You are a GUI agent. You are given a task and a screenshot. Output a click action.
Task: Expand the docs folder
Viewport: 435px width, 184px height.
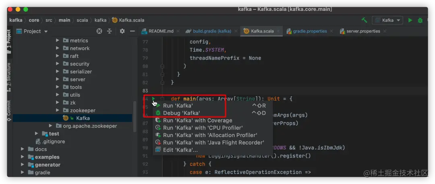[x=23, y=149]
